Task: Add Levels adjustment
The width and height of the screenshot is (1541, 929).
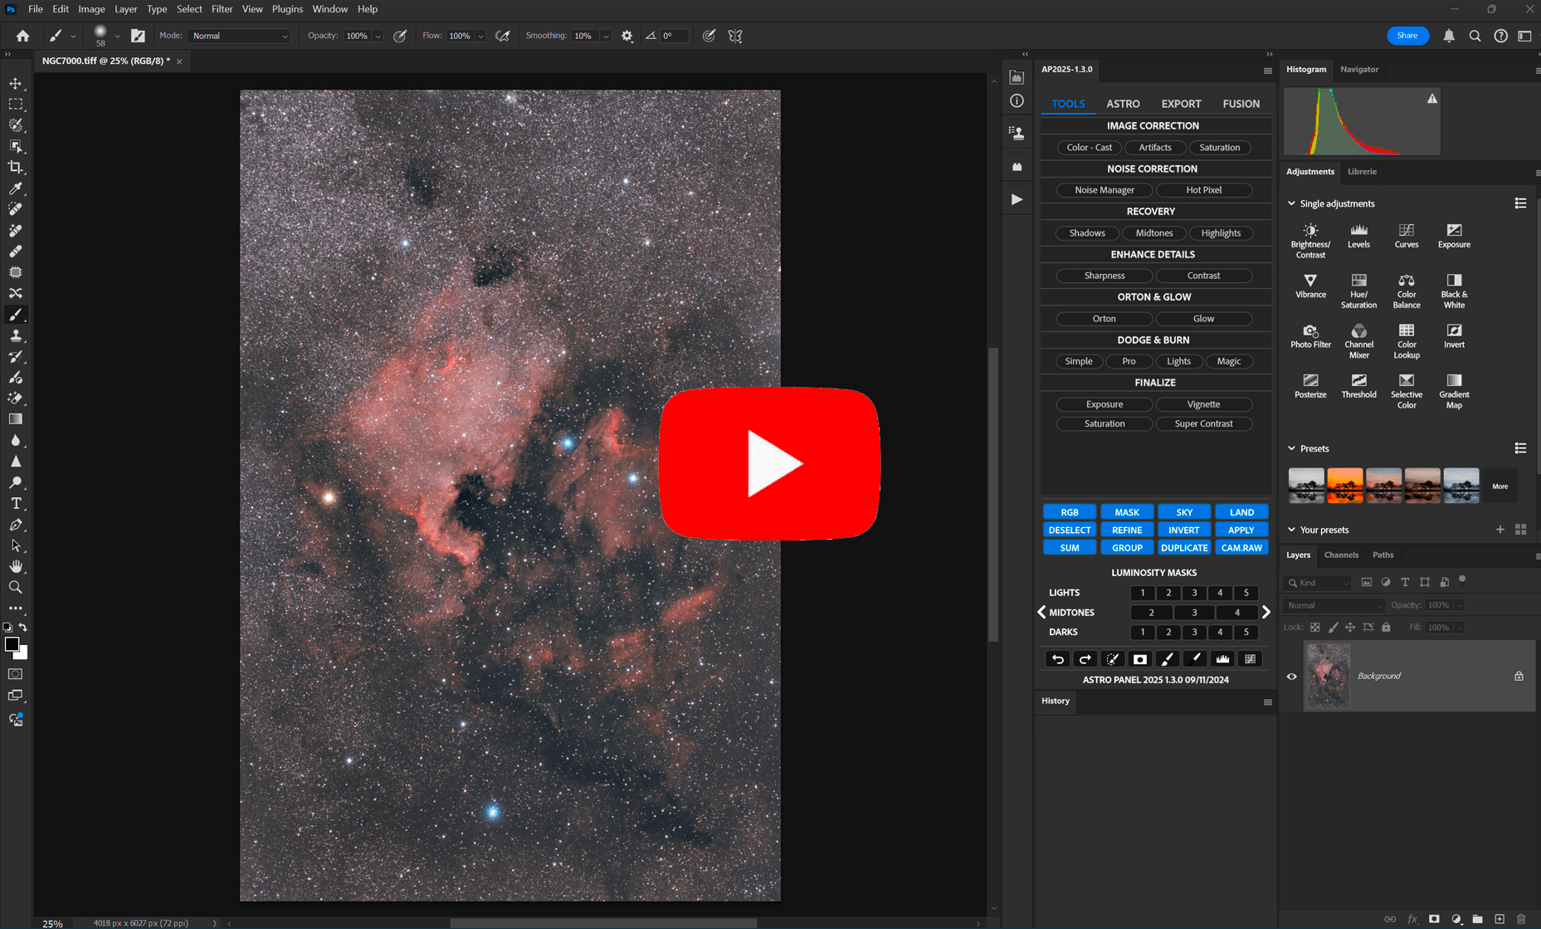Action: click(x=1359, y=236)
